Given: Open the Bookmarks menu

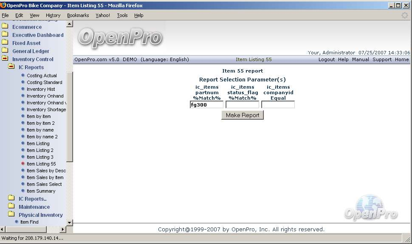Looking at the screenshot, I should tap(78, 15).
